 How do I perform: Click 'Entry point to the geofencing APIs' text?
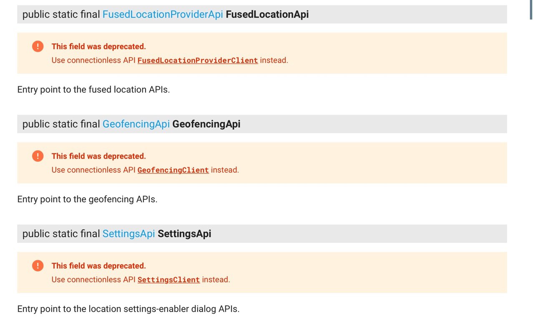click(x=87, y=199)
